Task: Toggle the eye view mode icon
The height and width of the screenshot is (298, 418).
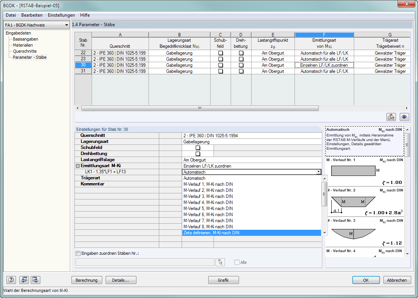Action: [x=404, y=117]
